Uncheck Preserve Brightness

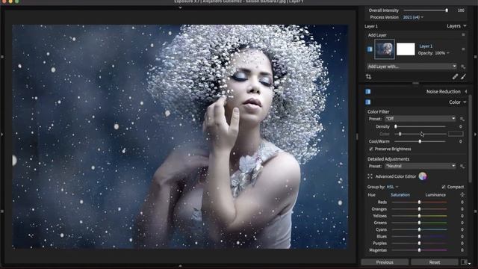(371, 149)
